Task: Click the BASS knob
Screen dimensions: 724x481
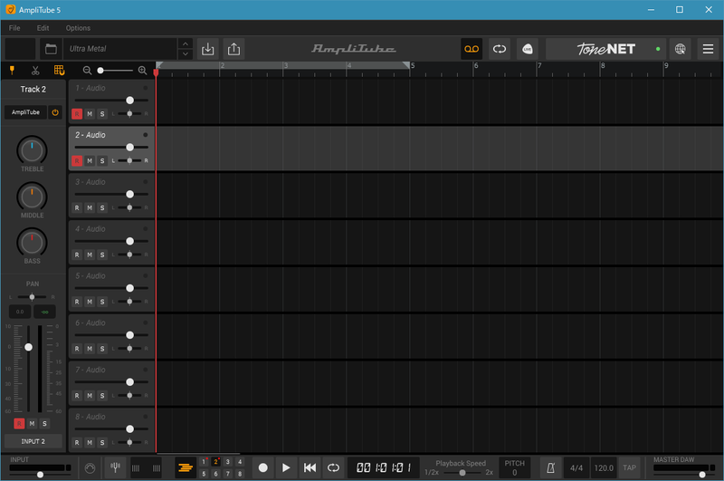Action: 32,243
